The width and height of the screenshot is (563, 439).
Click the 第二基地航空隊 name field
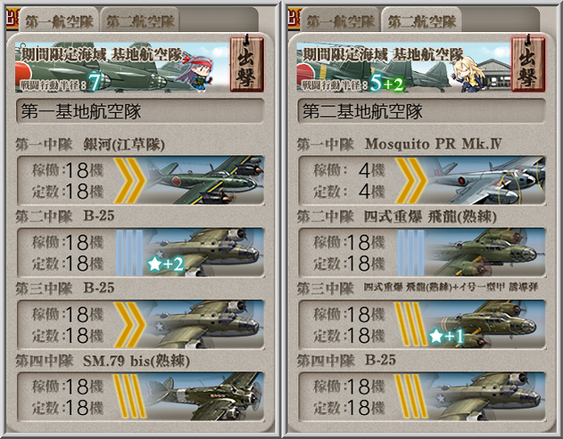coord(422,111)
